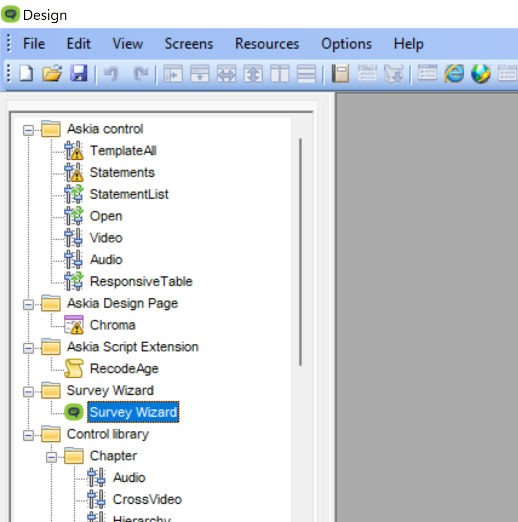Click the RecodeAge script scroll icon
Image resolution: width=518 pixels, height=522 pixels.
click(x=74, y=368)
